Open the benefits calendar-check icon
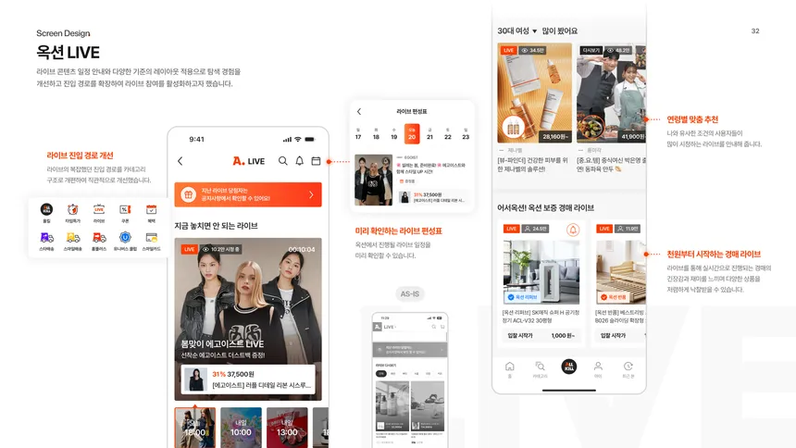The width and height of the screenshot is (796, 448). coord(151,209)
